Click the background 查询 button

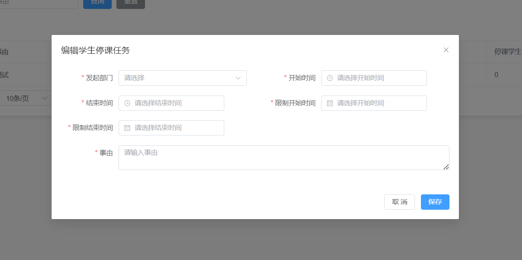click(97, 3)
